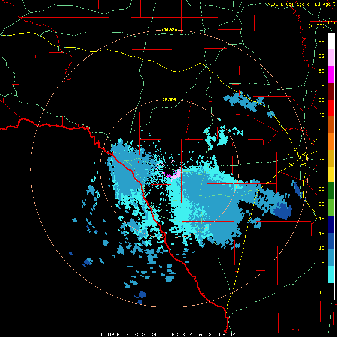Select the "[K FT]" units label

tap(317, 26)
